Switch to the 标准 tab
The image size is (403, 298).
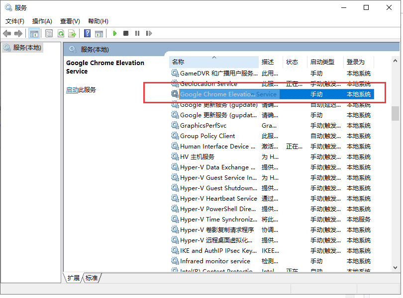coord(92,278)
